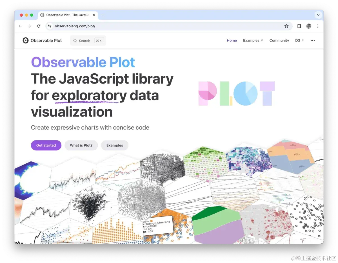
Task: Expand the site's three-dot extra menu
Action: click(x=313, y=41)
